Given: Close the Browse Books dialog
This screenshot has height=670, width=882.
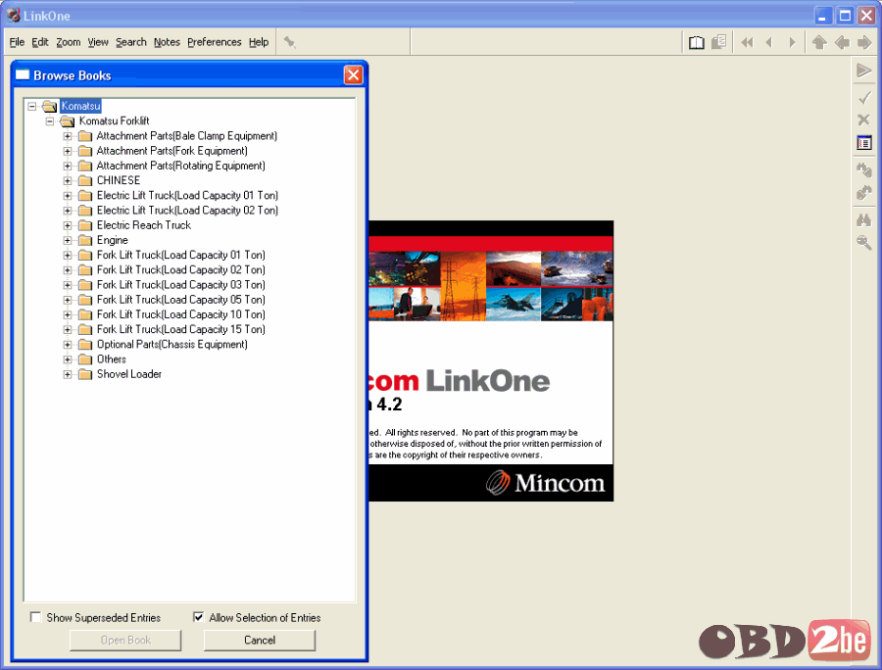Looking at the screenshot, I should pyautogui.click(x=353, y=74).
